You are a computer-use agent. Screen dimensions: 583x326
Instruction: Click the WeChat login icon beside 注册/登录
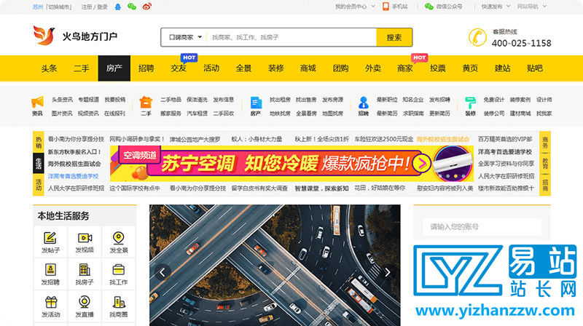coord(132,7)
